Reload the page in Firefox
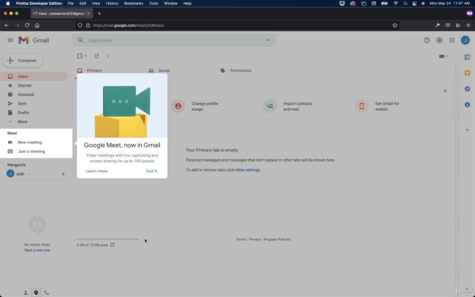475x297 pixels. tap(27, 26)
